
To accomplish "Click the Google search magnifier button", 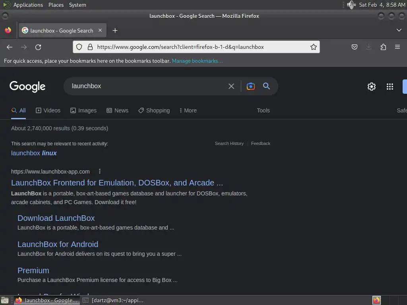I will click(267, 86).
